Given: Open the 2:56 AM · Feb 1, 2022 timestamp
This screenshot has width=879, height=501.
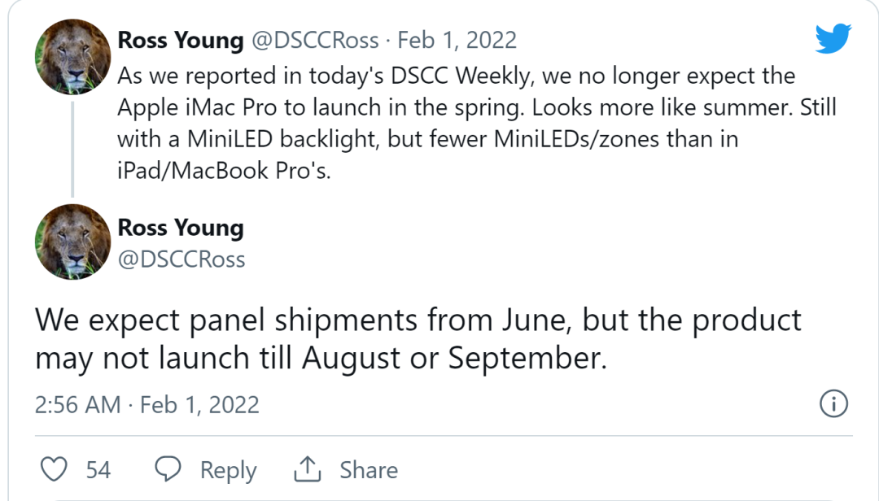Looking at the screenshot, I should (146, 405).
